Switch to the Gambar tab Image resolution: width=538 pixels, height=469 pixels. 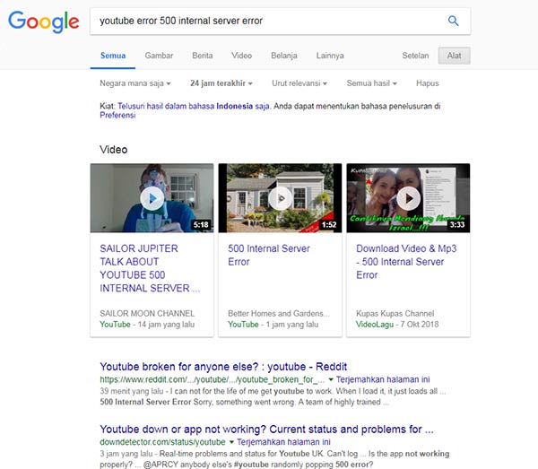coord(159,56)
